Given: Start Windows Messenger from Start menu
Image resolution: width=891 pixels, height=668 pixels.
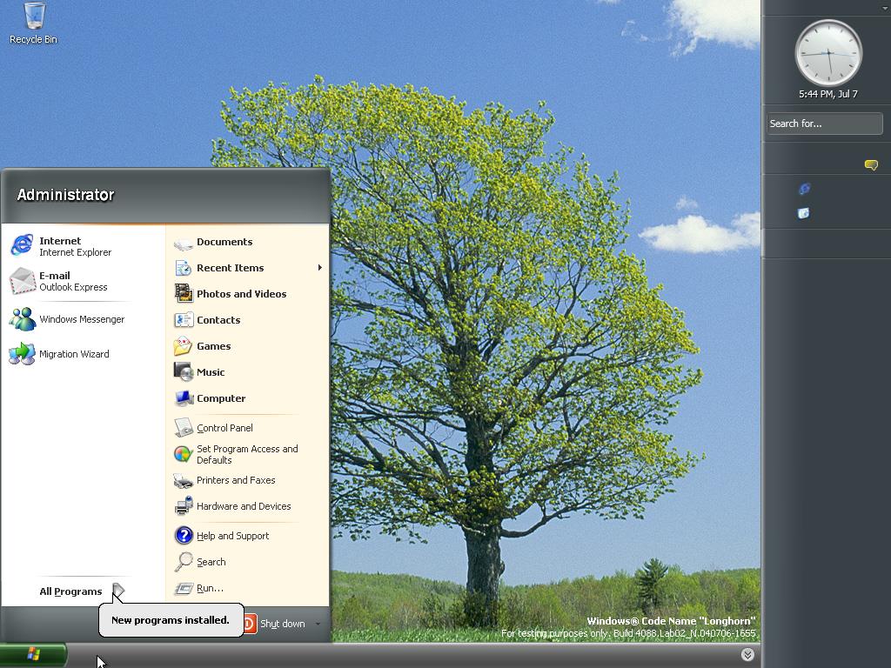Looking at the screenshot, I should coord(67,319).
